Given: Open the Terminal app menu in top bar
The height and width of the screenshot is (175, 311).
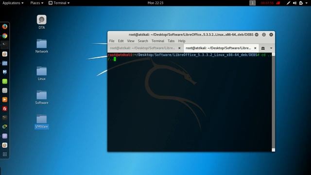Looking at the screenshot, I should [59, 3].
